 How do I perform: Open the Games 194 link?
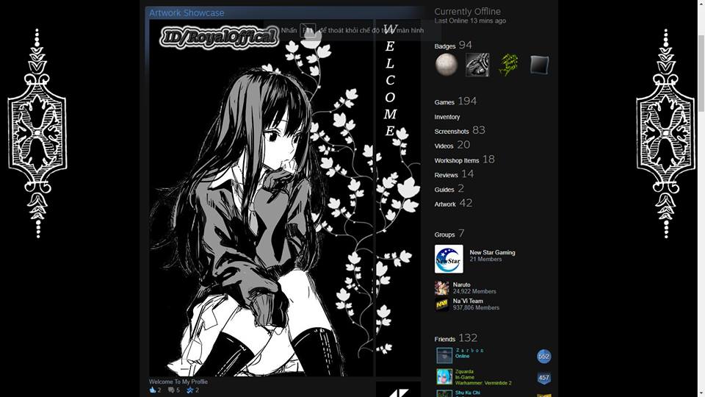point(455,101)
